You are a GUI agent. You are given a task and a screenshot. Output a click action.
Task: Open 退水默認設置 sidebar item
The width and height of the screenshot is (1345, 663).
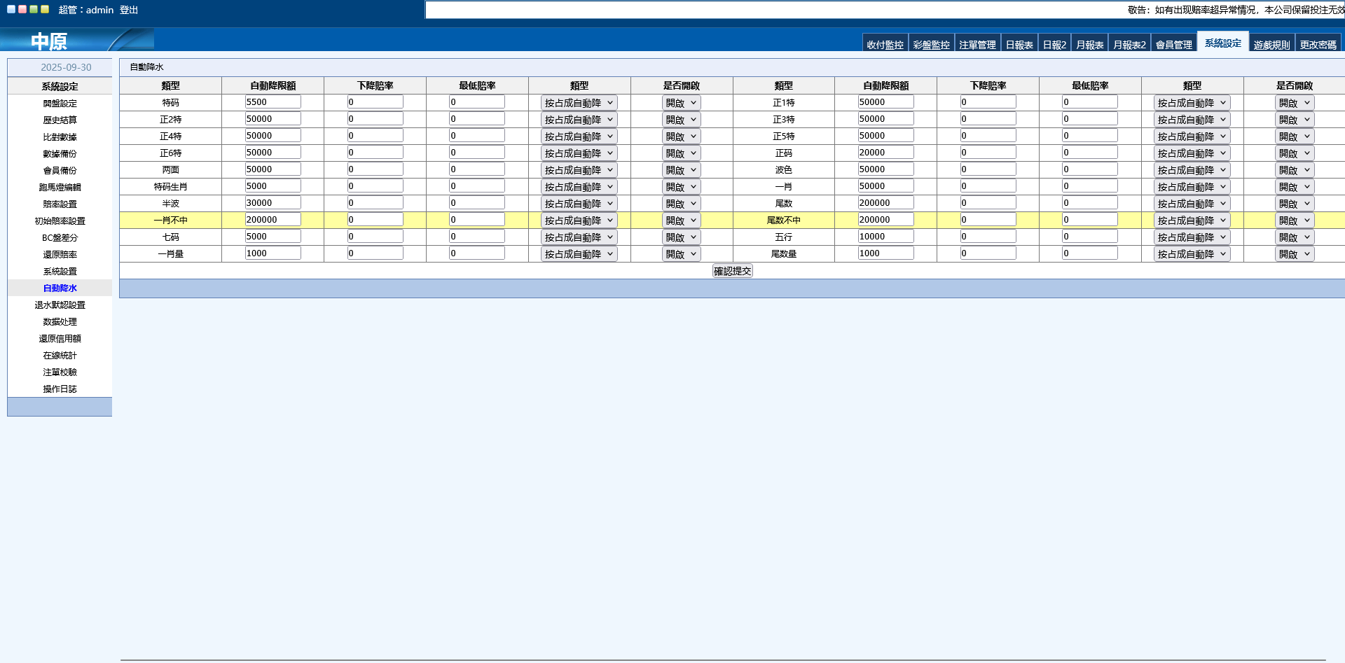coord(60,305)
